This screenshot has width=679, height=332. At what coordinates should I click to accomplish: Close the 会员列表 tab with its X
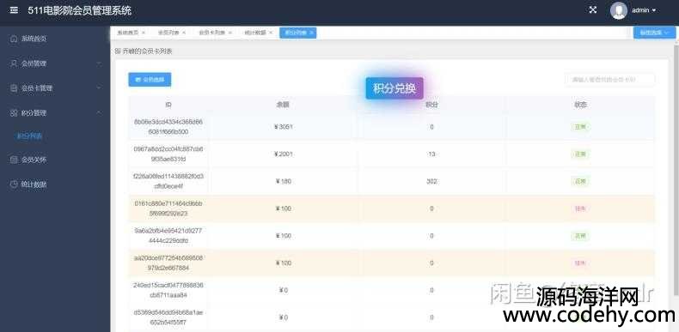click(x=184, y=33)
